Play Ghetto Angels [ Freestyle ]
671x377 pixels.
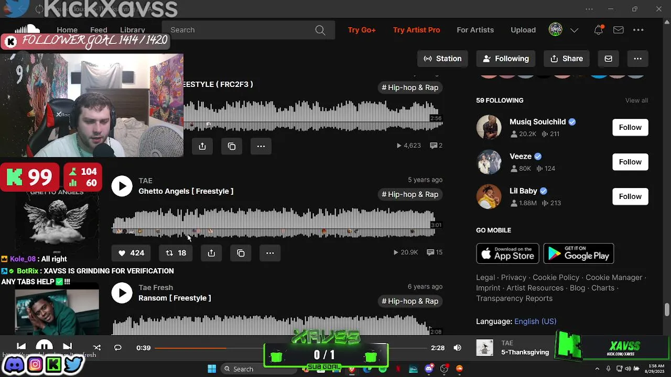click(122, 186)
